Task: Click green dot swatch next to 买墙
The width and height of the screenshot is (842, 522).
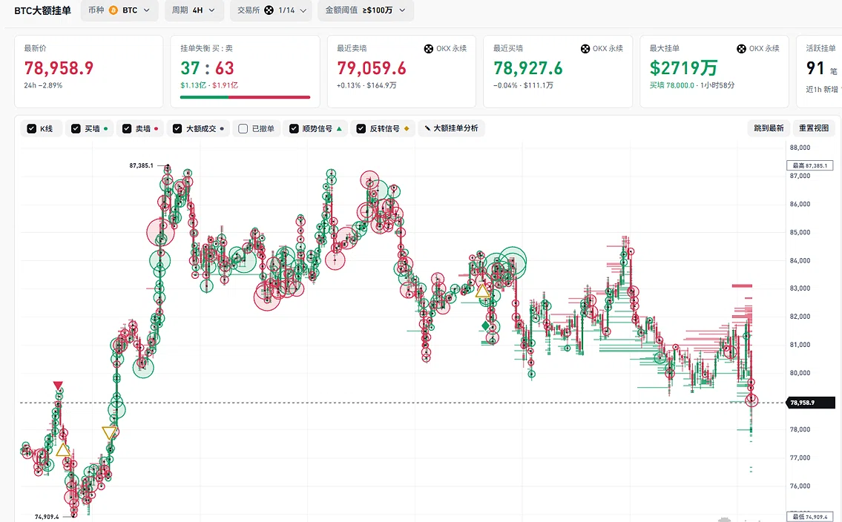Action: (x=106, y=129)
